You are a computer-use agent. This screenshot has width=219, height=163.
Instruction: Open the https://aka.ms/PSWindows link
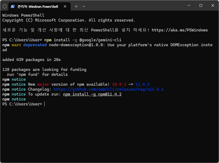[x=180, y=30]
